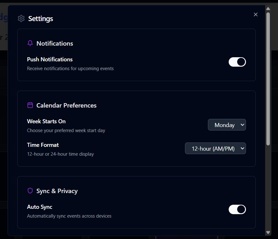Click the Time Format label
Viewport: 278px width, 239px height.
(x=43, y=145)
